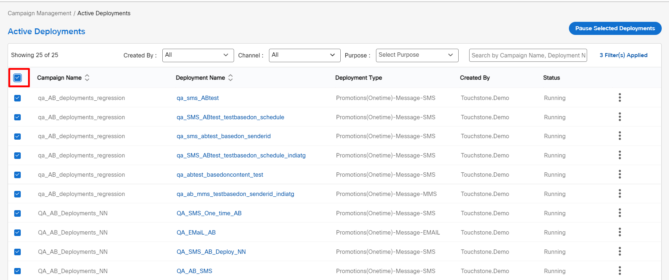Uncheck checkbox for qa_sms_abtest_basedon_senderid row
The width and height of the screenshot is (669, 280).
click(x=17, y=136)
